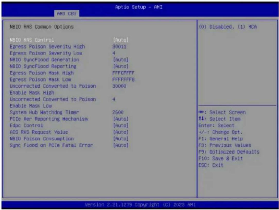279x210 pixels.
Task: Open NBIO Poison Consumption Auto value
Action: pyautogui.click(x=121, y=139)
